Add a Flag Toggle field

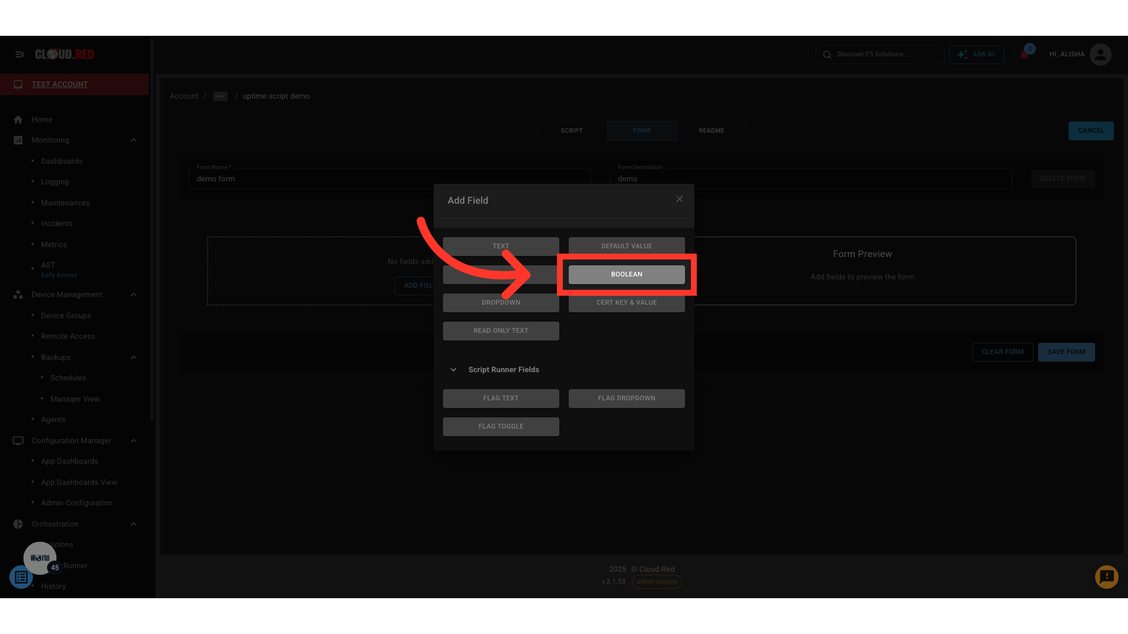point(501,427)
